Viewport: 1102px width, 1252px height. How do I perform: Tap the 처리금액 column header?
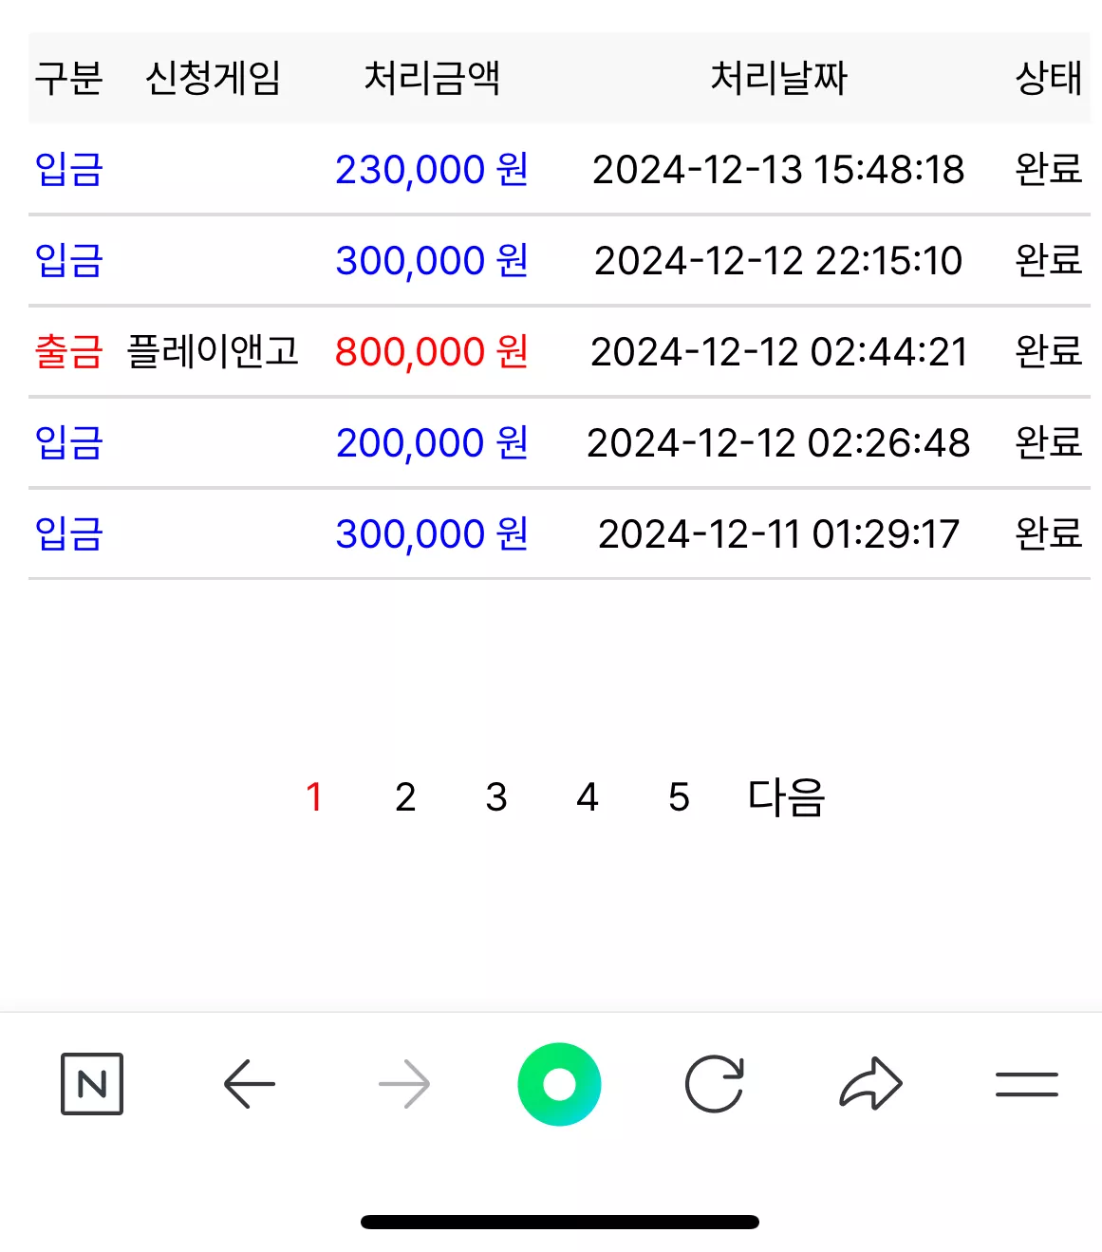coord(432,78)
